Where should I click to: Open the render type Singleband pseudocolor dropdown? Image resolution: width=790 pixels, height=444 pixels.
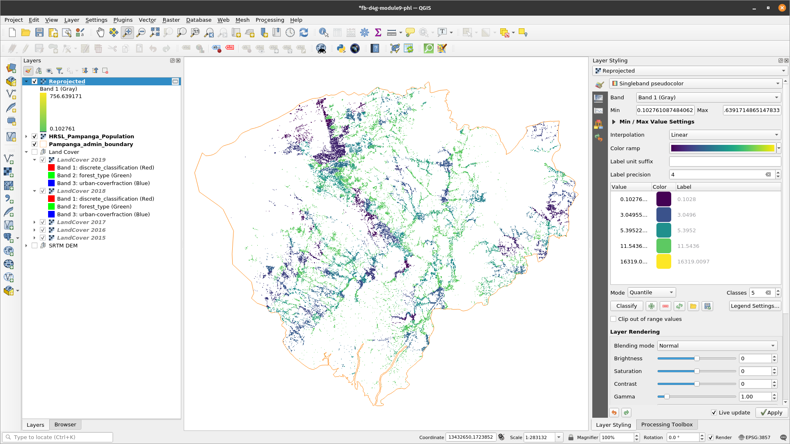point(695,83)
